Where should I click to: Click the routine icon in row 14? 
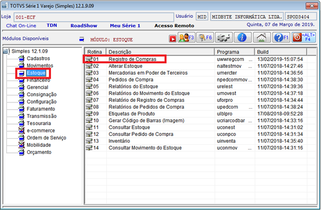(x=89, y=148)
